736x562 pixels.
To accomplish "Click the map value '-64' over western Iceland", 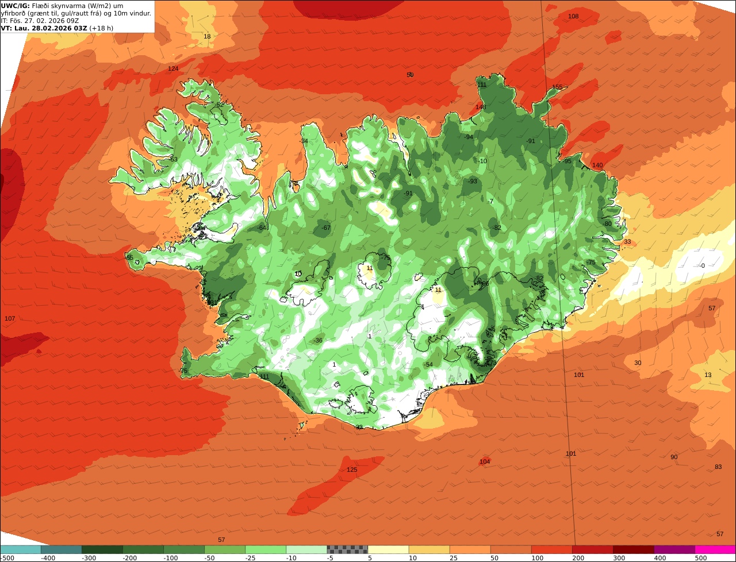I will coord(262,228).
